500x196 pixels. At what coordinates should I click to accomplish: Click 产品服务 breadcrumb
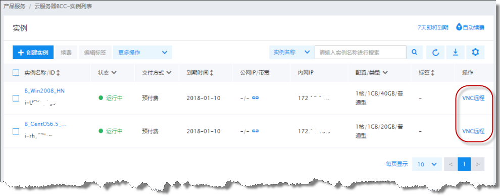coord(14,7)
